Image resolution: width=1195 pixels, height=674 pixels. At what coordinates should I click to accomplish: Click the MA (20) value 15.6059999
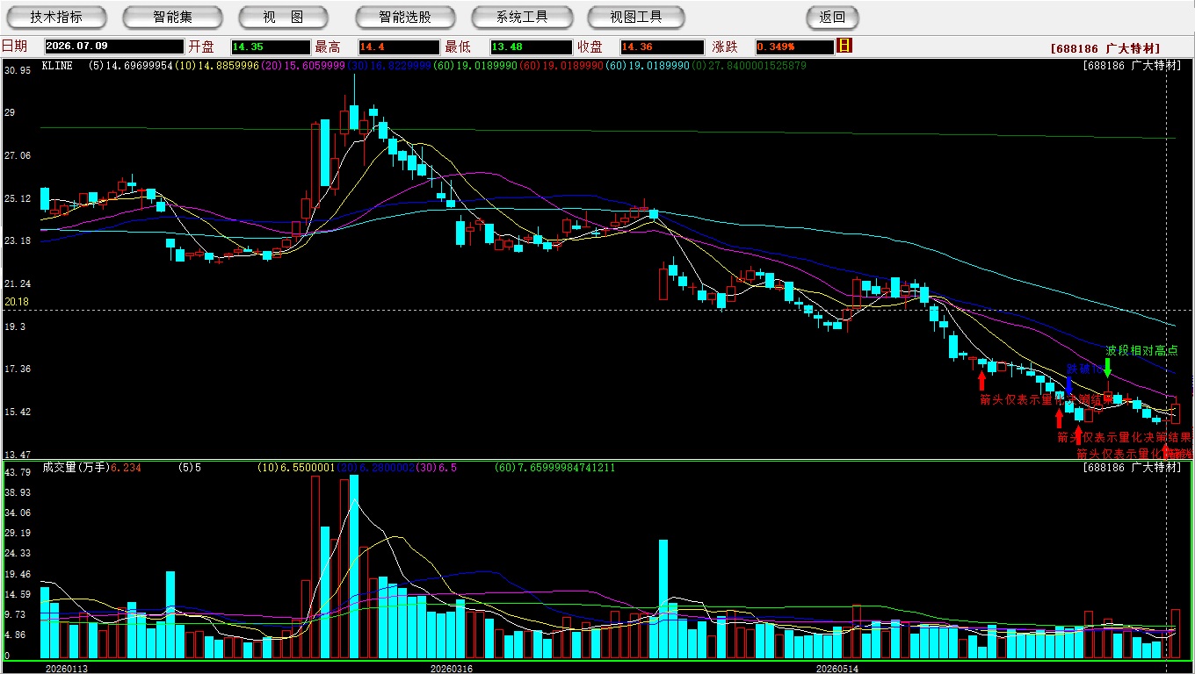pos(302,65)
